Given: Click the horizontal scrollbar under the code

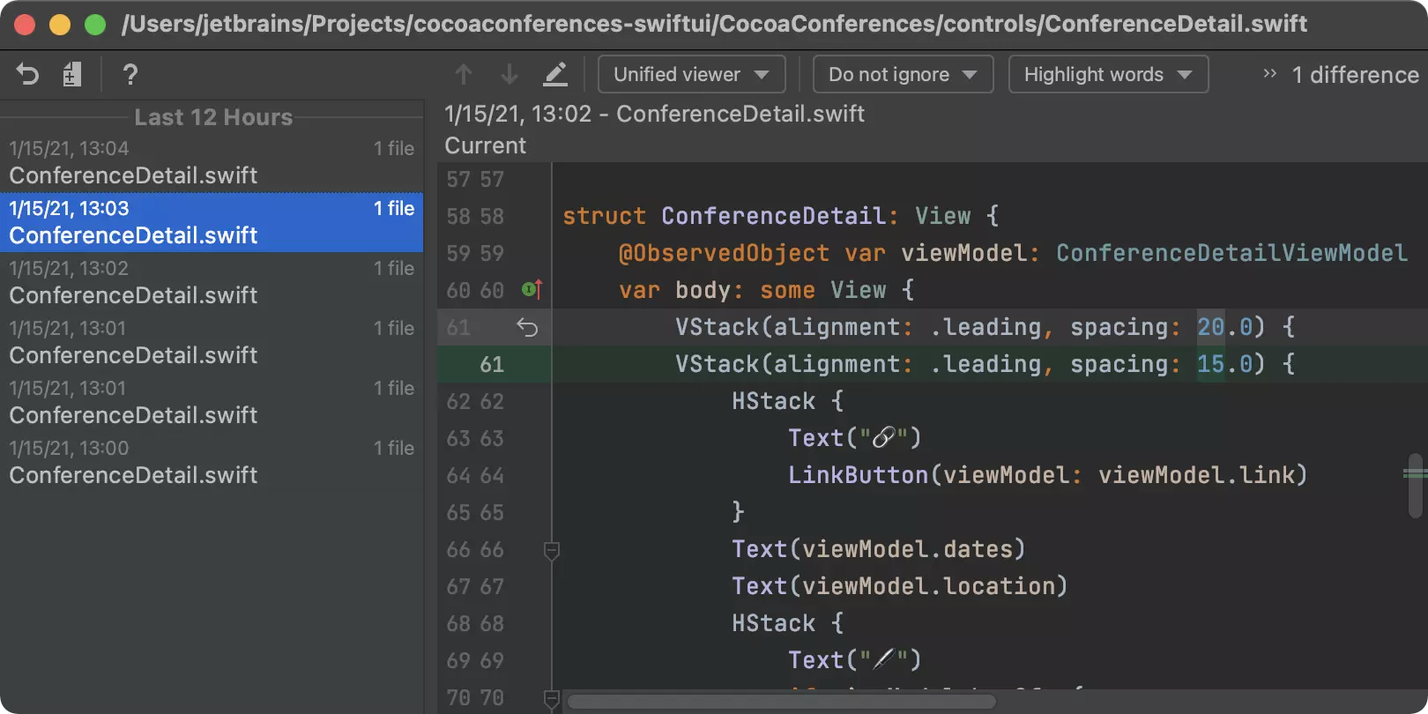Looking at the screenshot, I should tap(781, 702).
